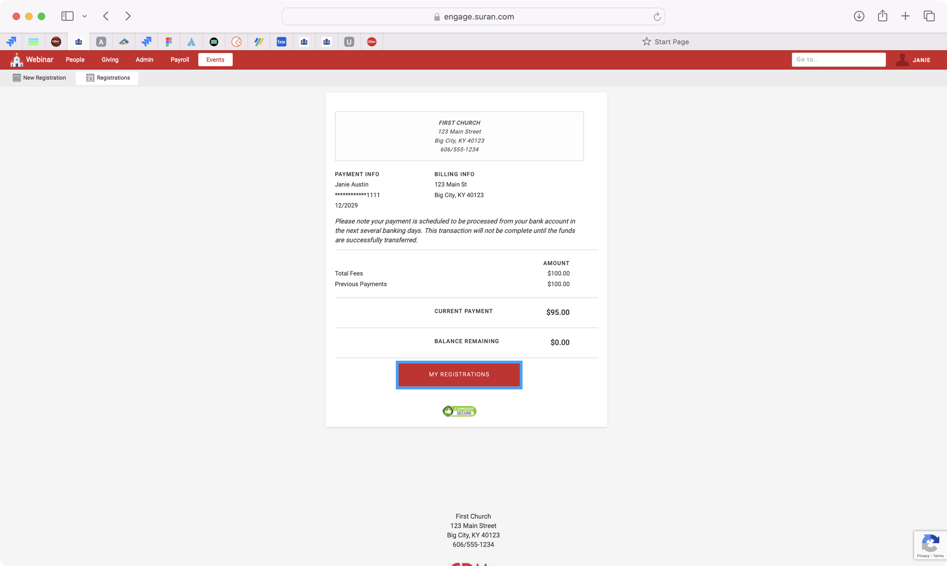This screenshot has width=947, height=566.
Task: Open pinned tab with gray U icon
Action: [349, 42]
